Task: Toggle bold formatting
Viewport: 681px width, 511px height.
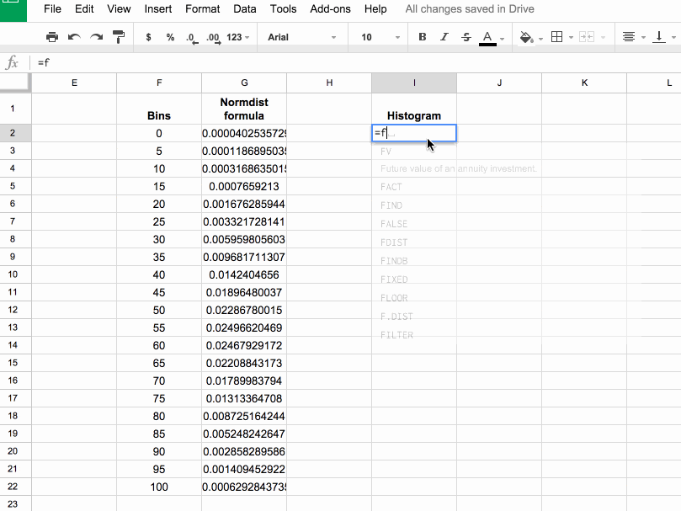Action: point(422,37)
